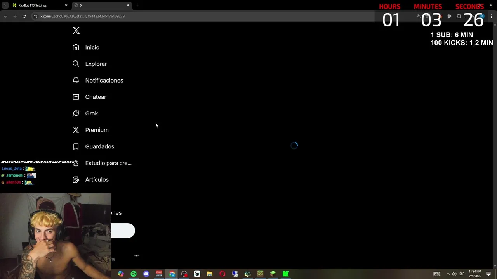This screenshot has height=279, width=497.
Task: Open Spotify from the taskbar
Action: 134,274
